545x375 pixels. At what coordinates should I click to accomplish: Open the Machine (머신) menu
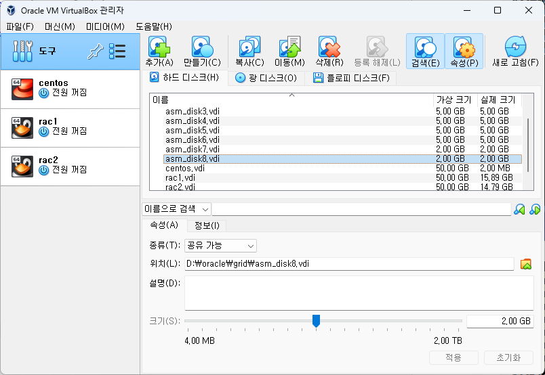click(60, 26)
